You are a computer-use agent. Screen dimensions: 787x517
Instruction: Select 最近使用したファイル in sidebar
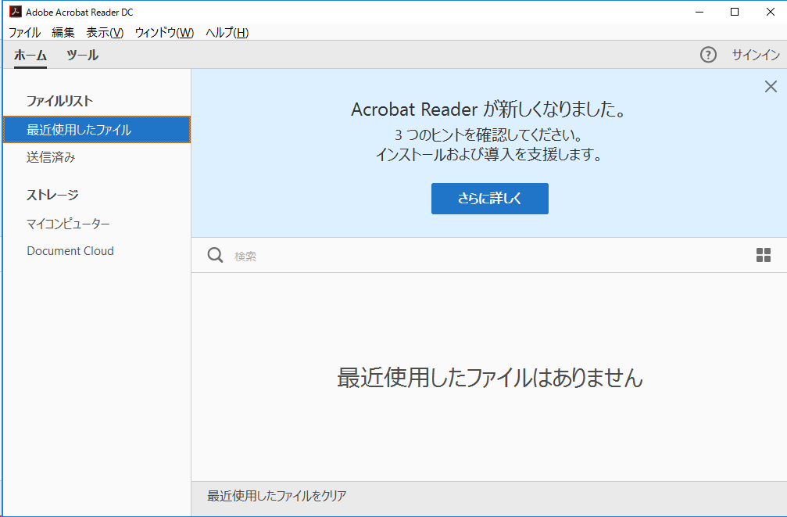pyautogui.click(x=97, y=130)
